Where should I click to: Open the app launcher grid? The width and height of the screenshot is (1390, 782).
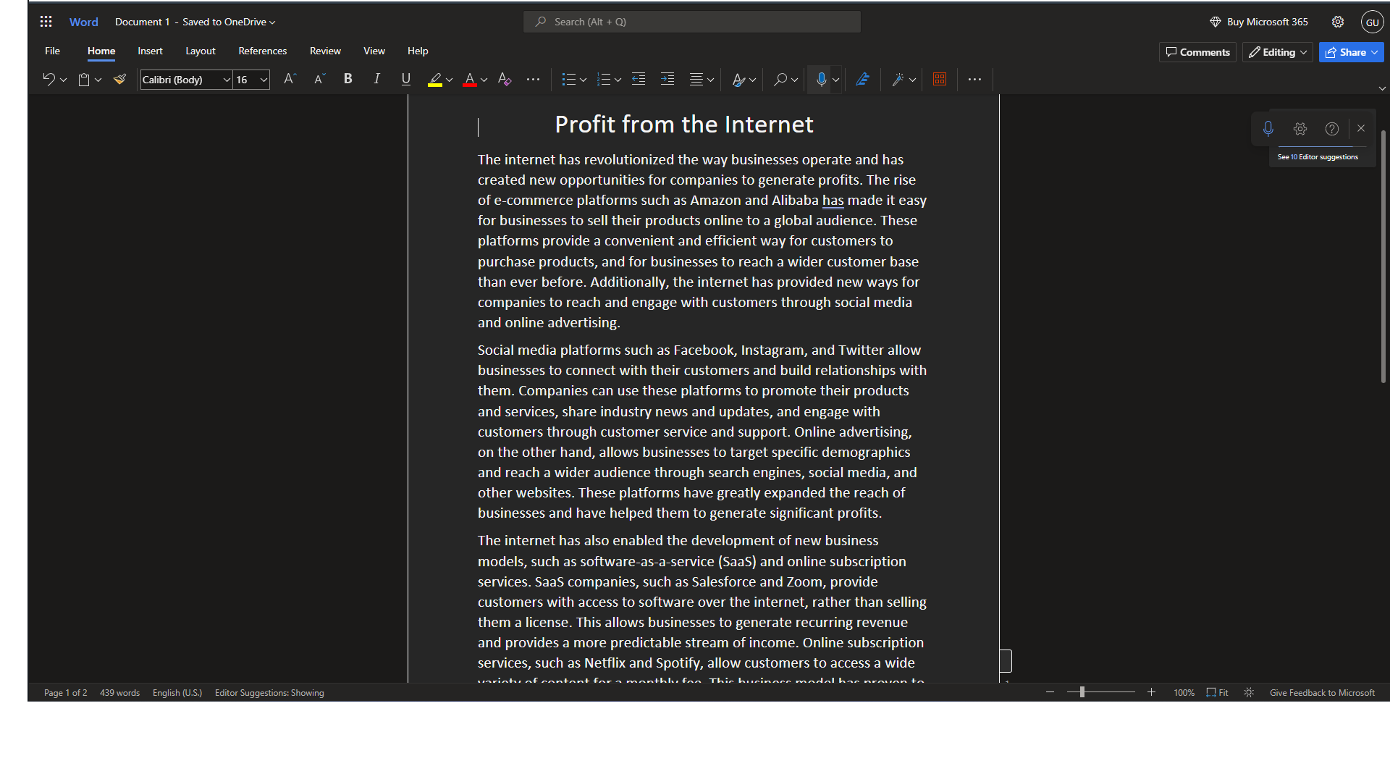click(46, 22)
